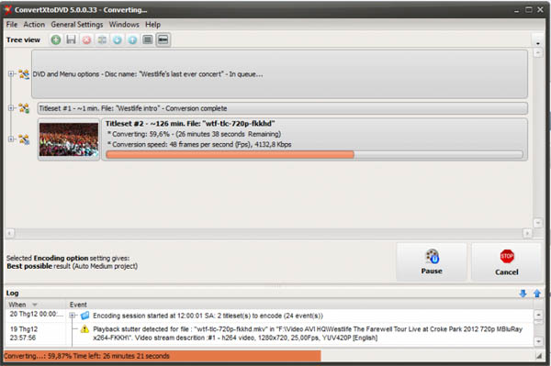Click the 19 Thg12 23:57:56 log timestamp
The image size is (551, 366).
point(24,333)
